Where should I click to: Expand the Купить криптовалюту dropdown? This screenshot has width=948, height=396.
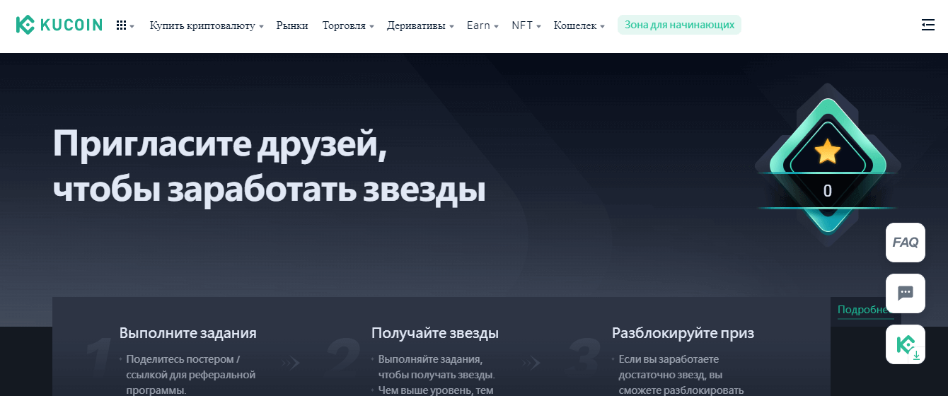click(206, 25)
